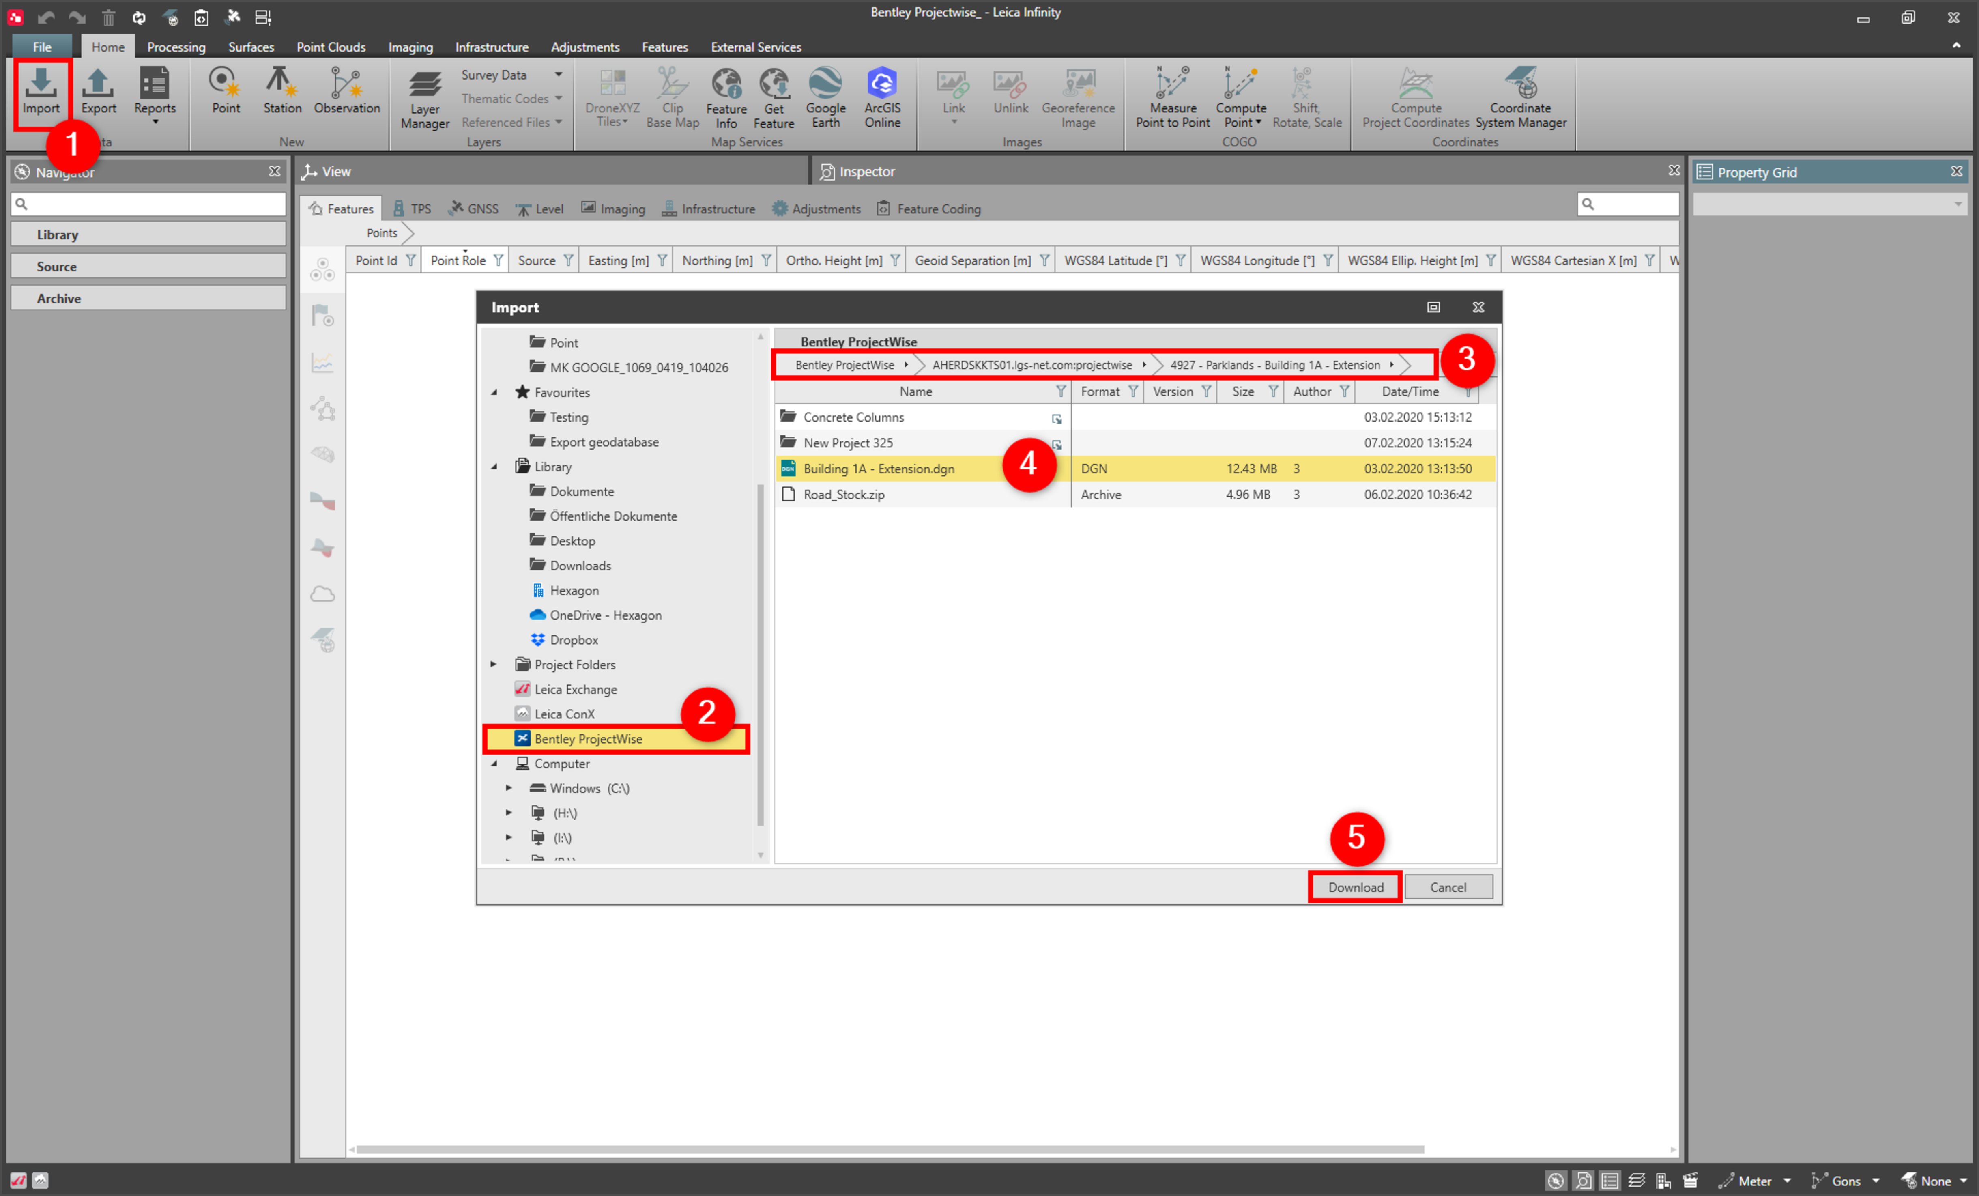Viewport: 1979px width, 1196px height.
Task: Expand the Project Folders node
Action: (494, 664)
